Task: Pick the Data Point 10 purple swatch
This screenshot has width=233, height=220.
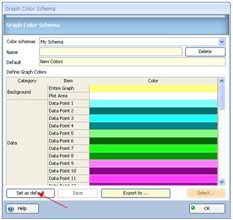Action: click(154, 171)
